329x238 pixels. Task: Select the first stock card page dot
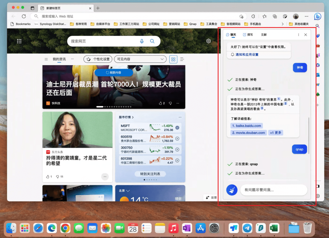[x=144, y=180]
